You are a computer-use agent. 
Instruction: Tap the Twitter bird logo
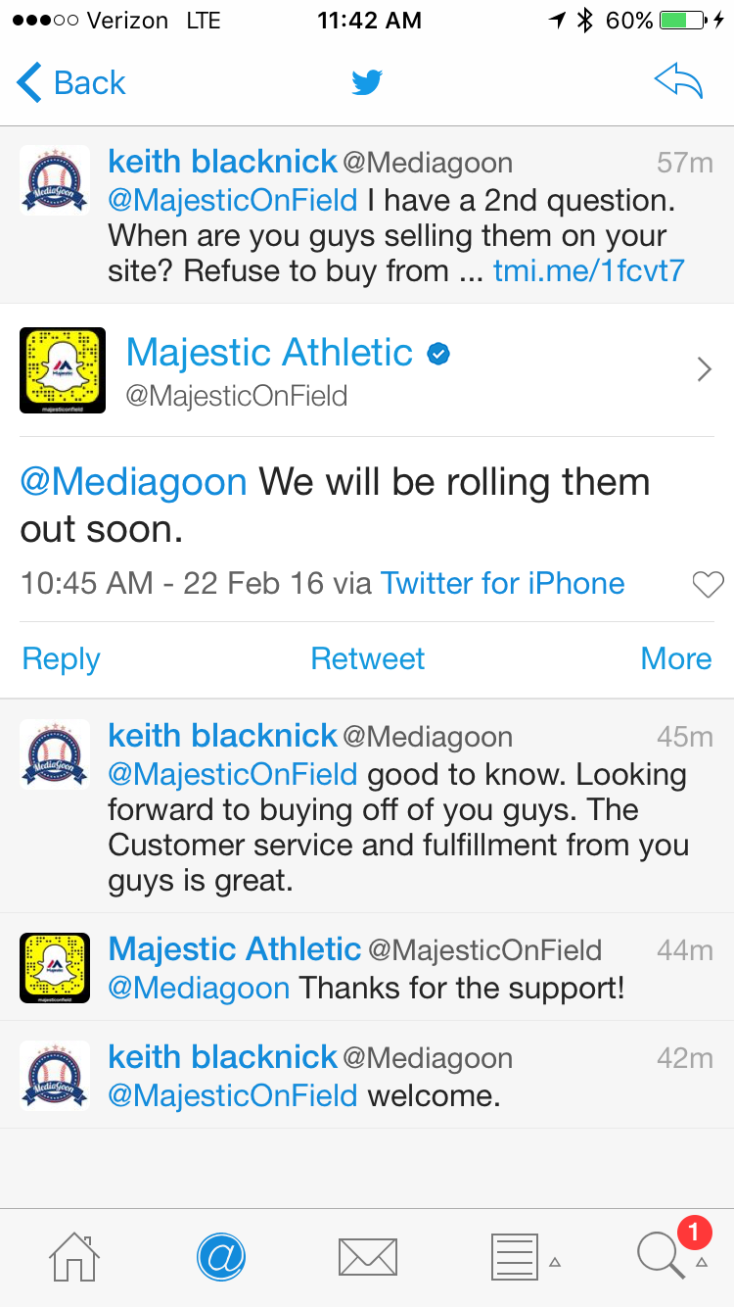point(367,83)
